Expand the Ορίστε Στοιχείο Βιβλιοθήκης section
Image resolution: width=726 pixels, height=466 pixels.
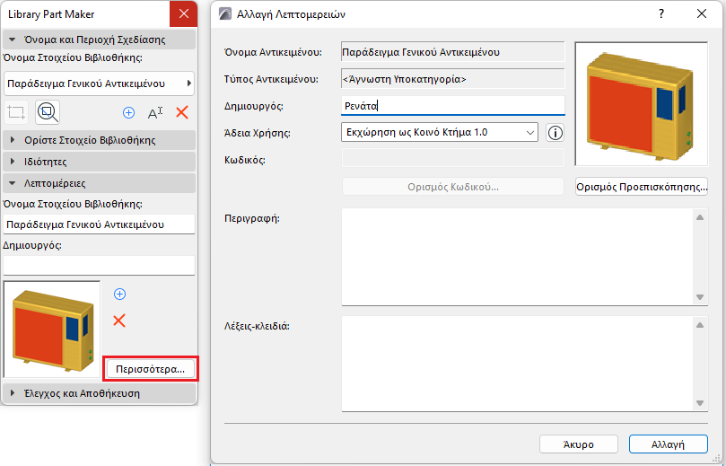pos(99,140)
